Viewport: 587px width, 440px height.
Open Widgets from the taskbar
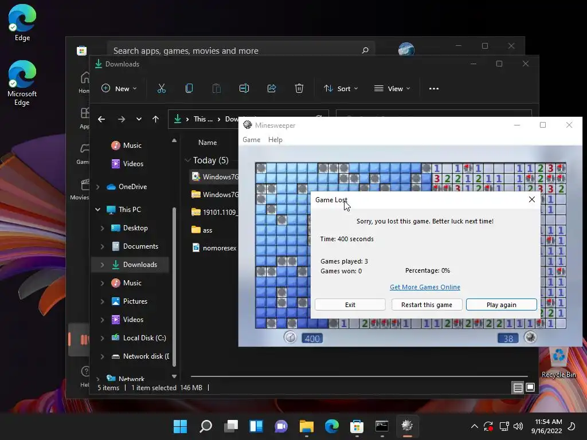click(256, 426)
